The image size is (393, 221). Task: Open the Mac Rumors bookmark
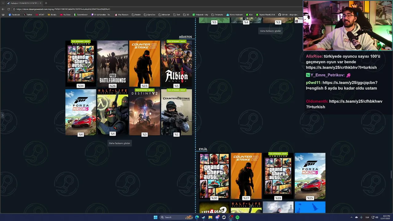pyautogui.click(x=122, y=15)
